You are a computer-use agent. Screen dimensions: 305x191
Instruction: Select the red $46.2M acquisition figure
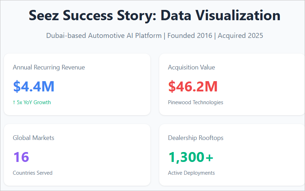point(193,86)
